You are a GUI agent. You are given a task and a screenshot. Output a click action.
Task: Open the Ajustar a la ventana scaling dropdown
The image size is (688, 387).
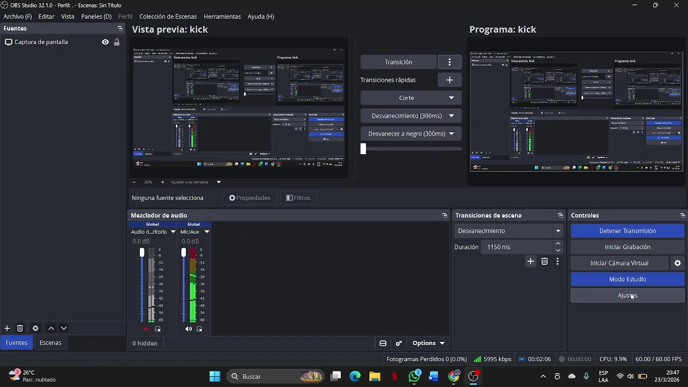click(x=196, y=182)
